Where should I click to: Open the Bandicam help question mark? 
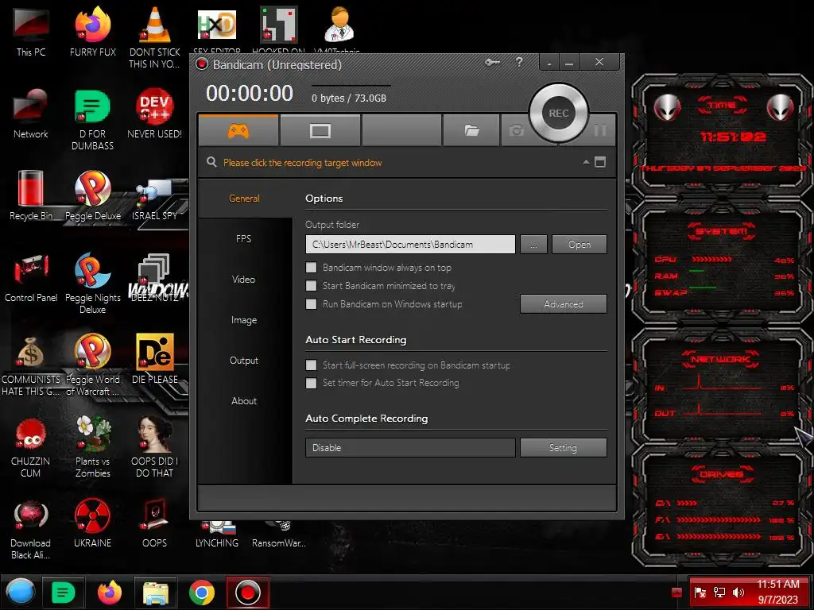(x=519, y=62)
